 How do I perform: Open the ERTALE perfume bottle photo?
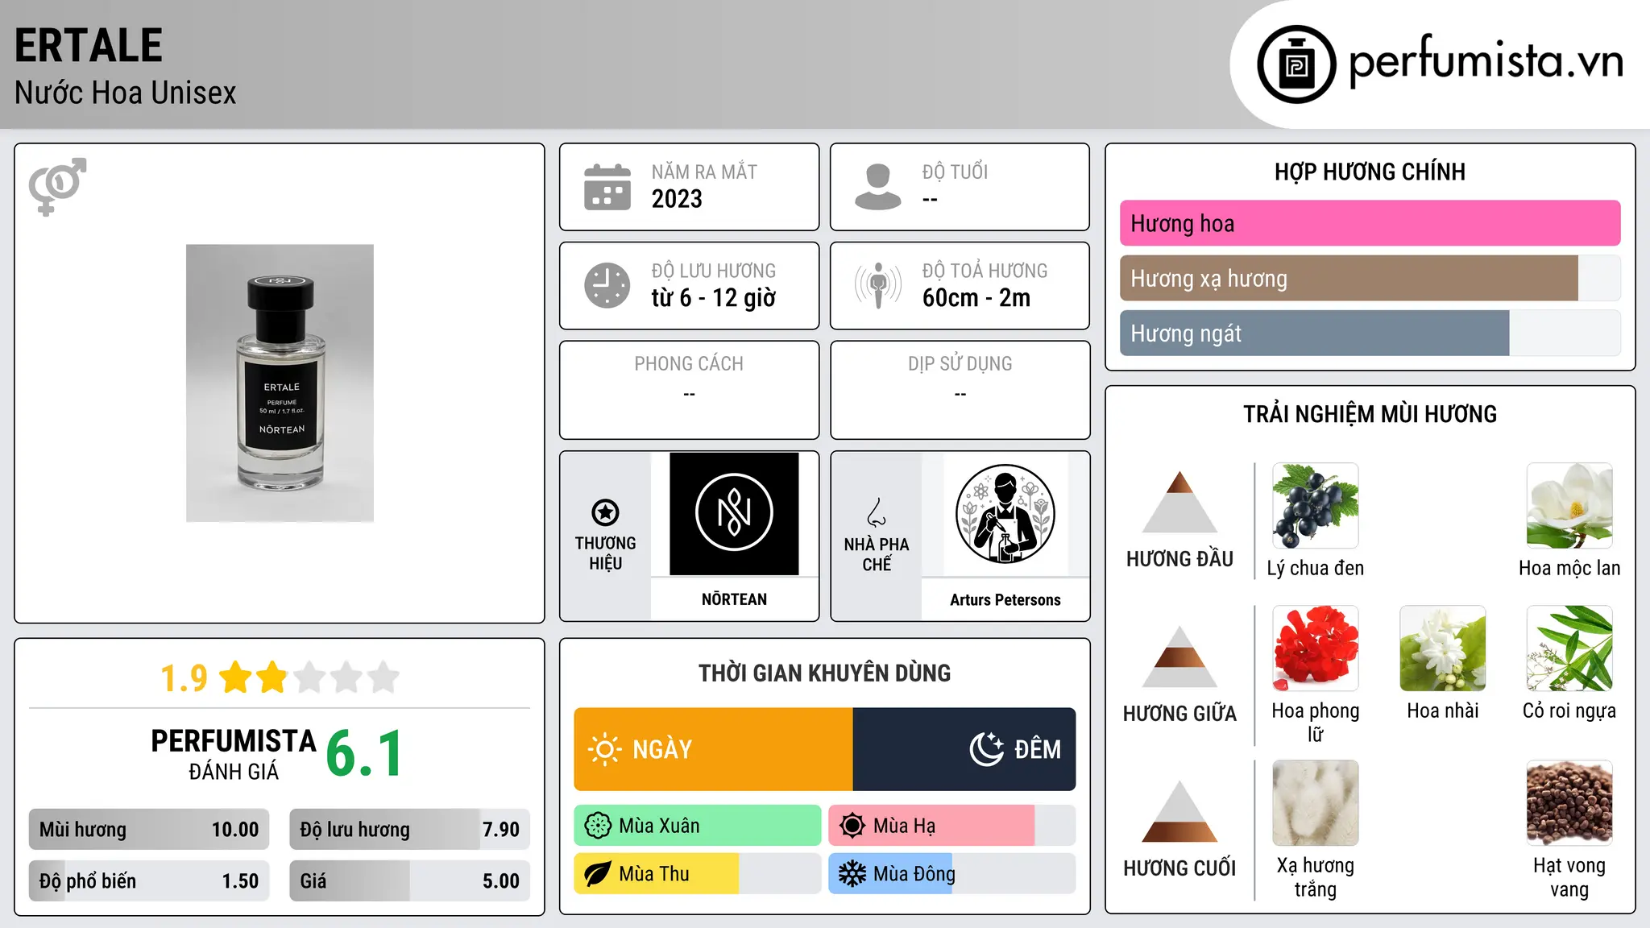(x=280, y=383)
